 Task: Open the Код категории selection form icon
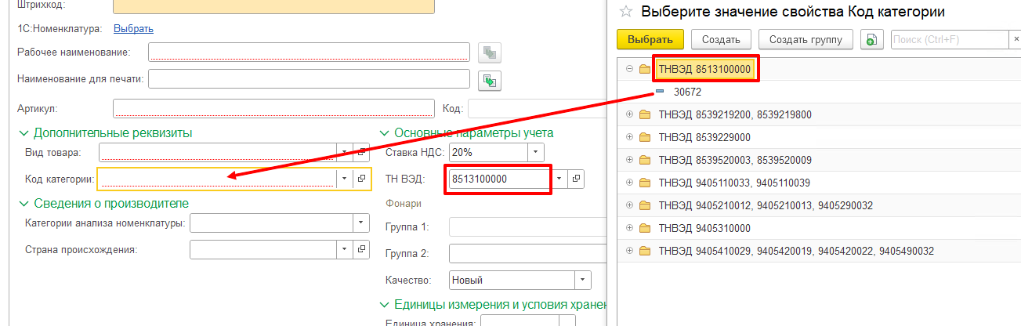tap(361, 179)
